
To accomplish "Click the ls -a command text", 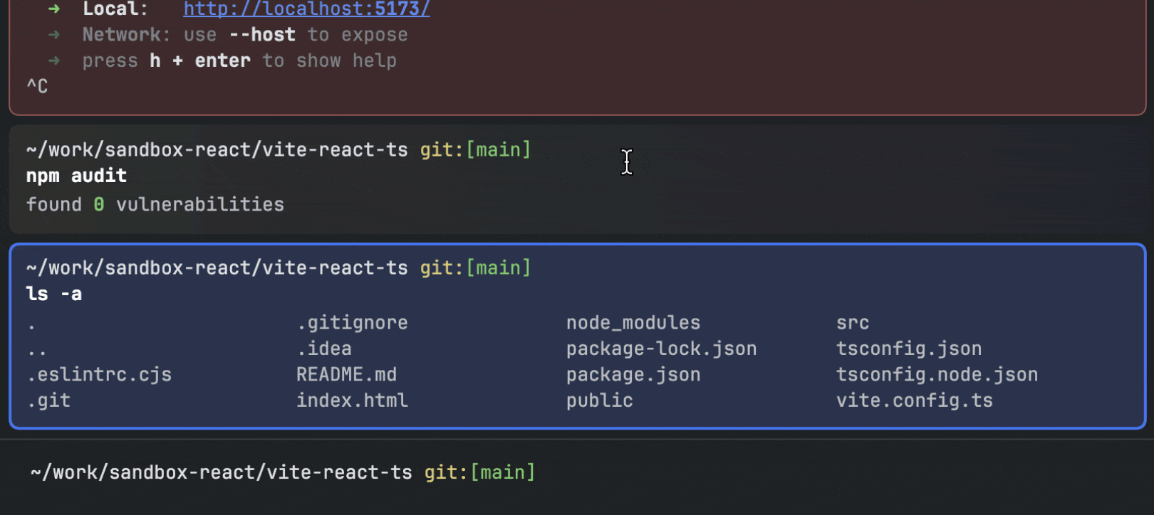I will pos(54,294).
